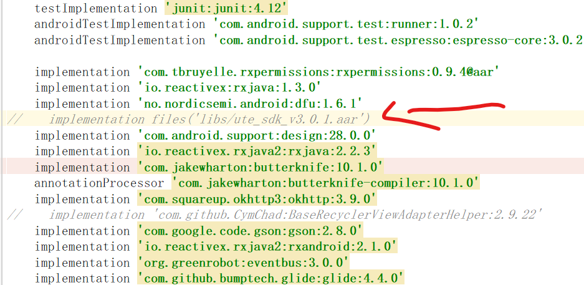Image resolution: width=584 pixels, height=285 pixels.
Task: Click the 'com.squareup.okhttp3:okhttp:3.9.0' string
Action: click(x=257, y=200)
